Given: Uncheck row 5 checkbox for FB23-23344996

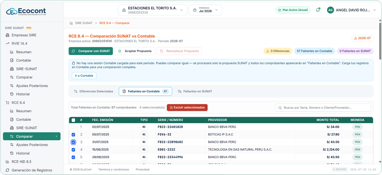Looking at the screenshot, I should pos(73,157).
